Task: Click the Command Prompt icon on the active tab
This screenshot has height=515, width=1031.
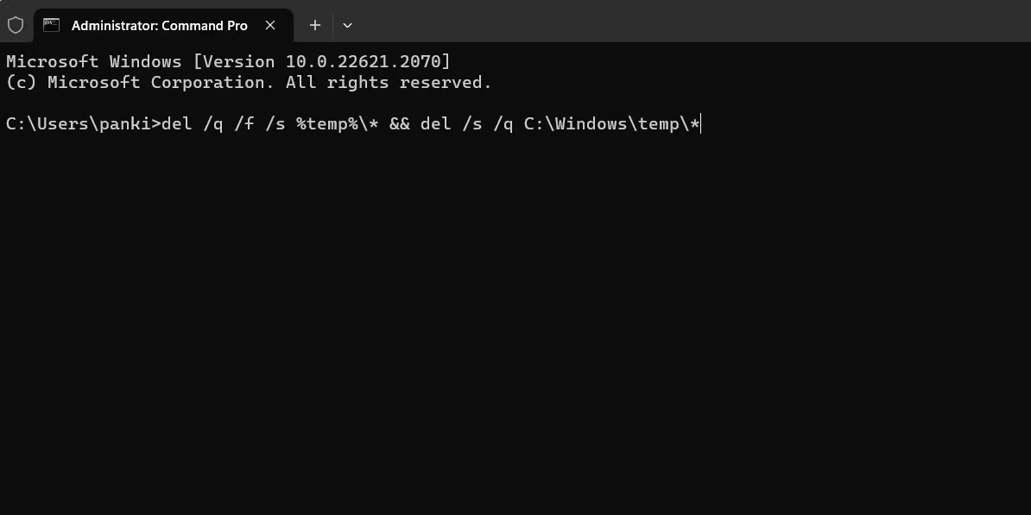Action: point(51,25)
